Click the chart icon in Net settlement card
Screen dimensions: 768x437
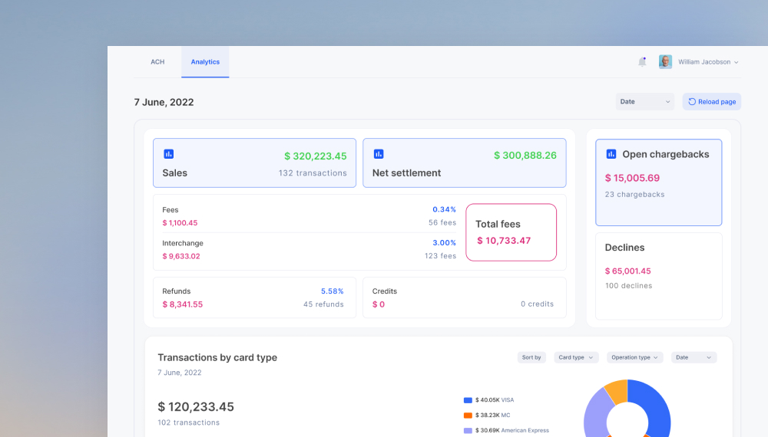point(379,154)
